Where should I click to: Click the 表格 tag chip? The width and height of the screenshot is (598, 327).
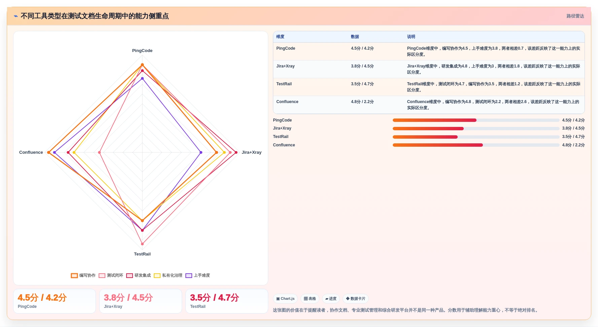tap(310, 298)
